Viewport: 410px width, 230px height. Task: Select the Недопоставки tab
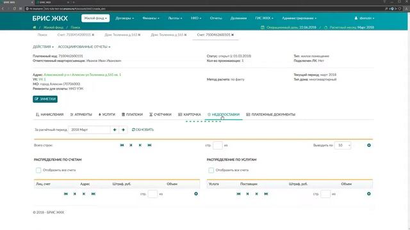[x=224, y=114]
